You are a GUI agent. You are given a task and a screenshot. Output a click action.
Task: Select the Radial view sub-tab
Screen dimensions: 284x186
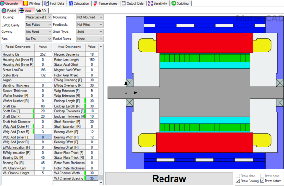pos(9,11)
